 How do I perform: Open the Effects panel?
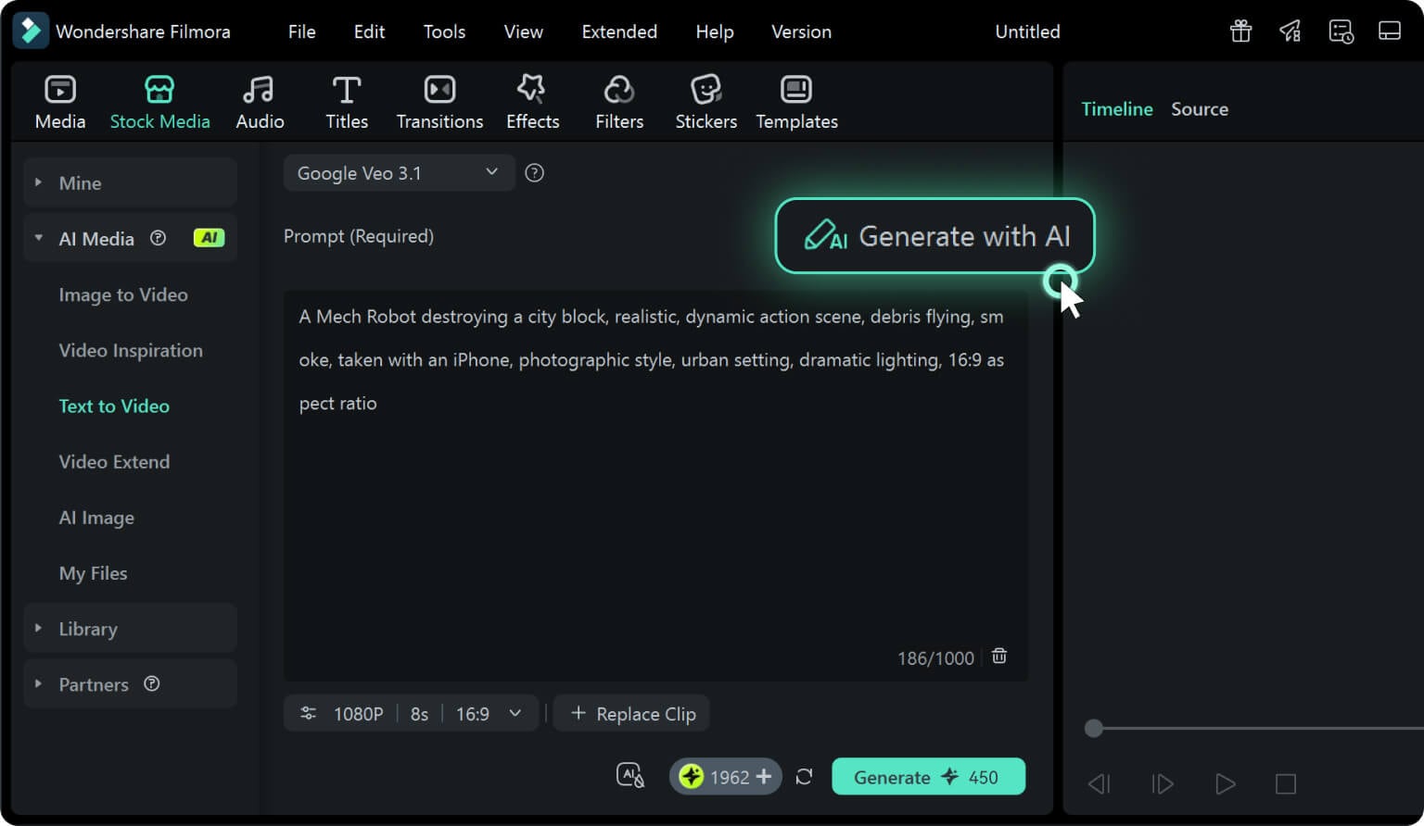(532, 100)
